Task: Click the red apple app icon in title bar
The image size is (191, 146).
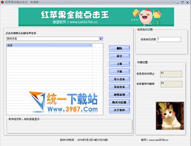Action: tap(2, 2)
